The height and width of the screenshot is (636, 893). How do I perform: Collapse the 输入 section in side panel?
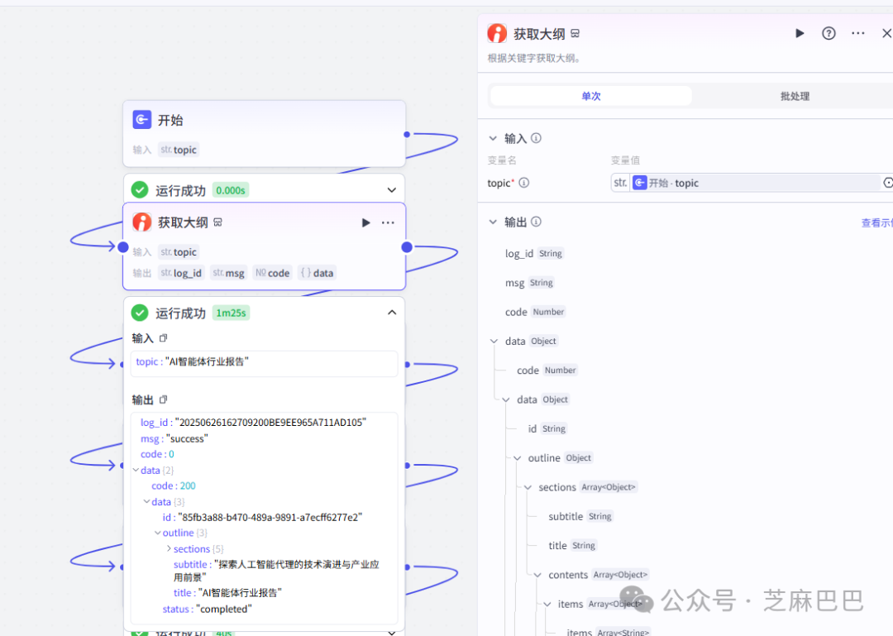[493, 138]
